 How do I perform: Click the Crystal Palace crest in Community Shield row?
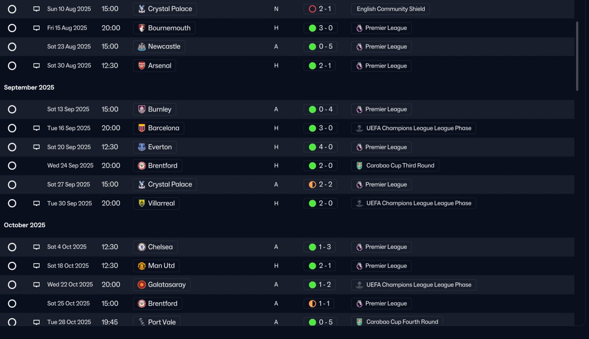tap(142, 9)
